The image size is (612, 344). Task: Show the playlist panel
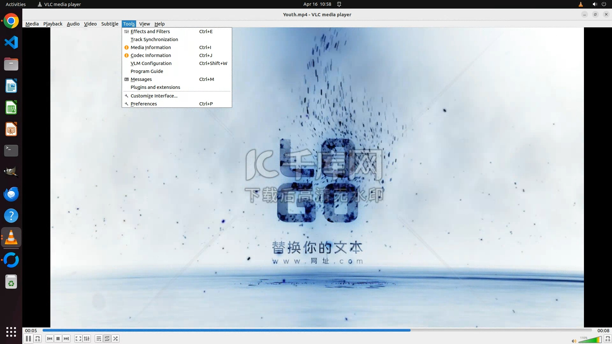pyautogui.click(x=98, y=339)
